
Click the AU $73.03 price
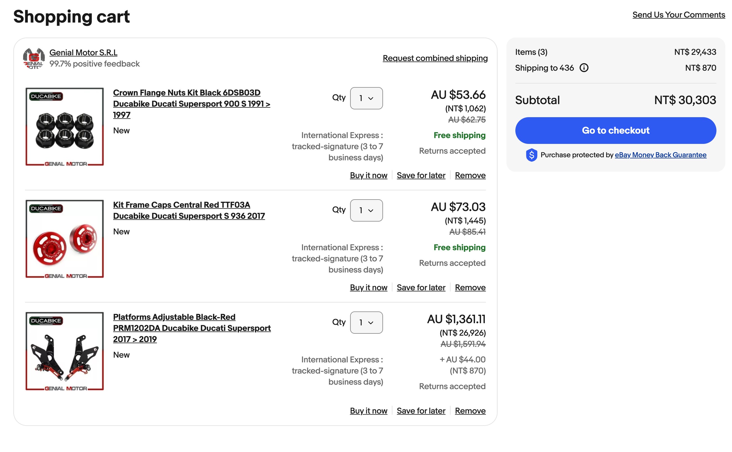pyautogui.click(x=458, y=207)
